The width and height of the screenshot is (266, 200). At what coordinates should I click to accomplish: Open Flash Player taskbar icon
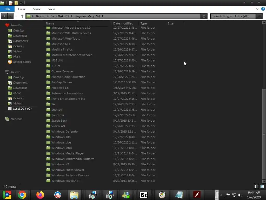[197, 195]
